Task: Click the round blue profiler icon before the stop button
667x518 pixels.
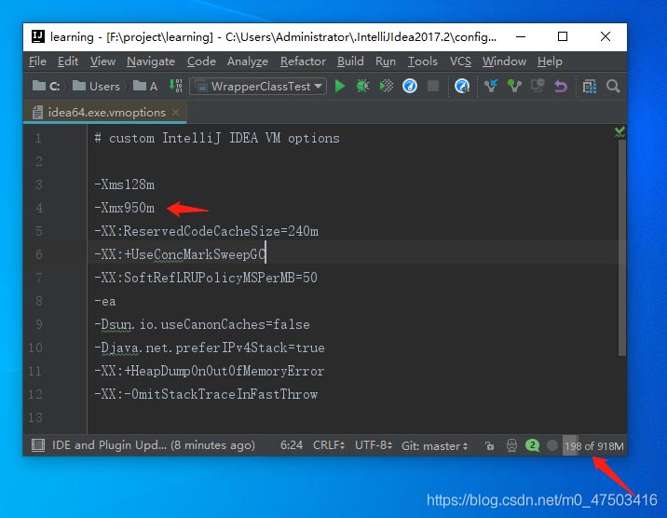Action: pyautogui.click(x=410, y=87)
